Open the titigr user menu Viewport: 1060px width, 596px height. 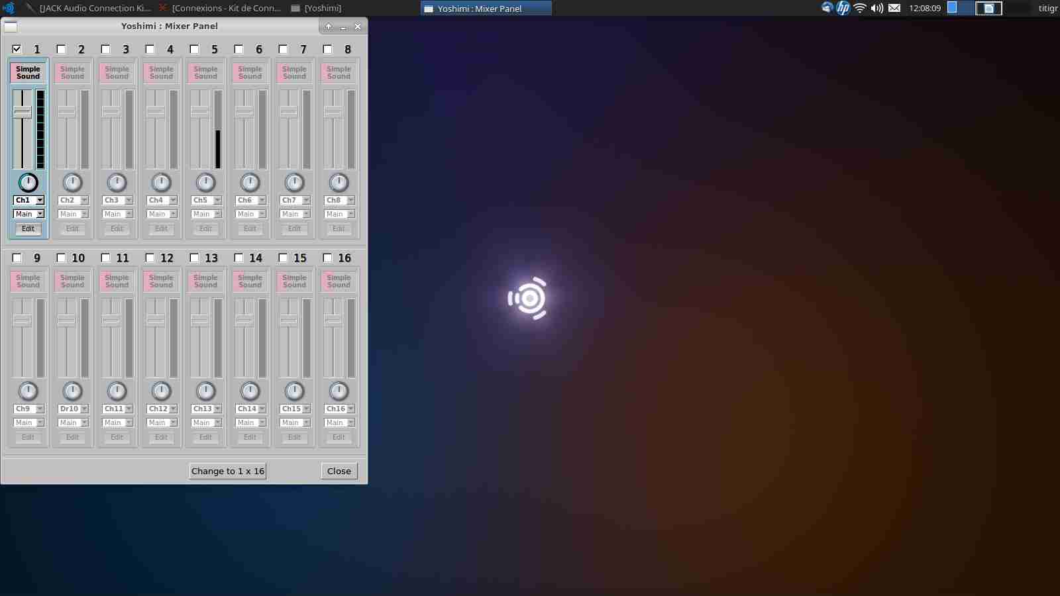[x=1048, y=8]
